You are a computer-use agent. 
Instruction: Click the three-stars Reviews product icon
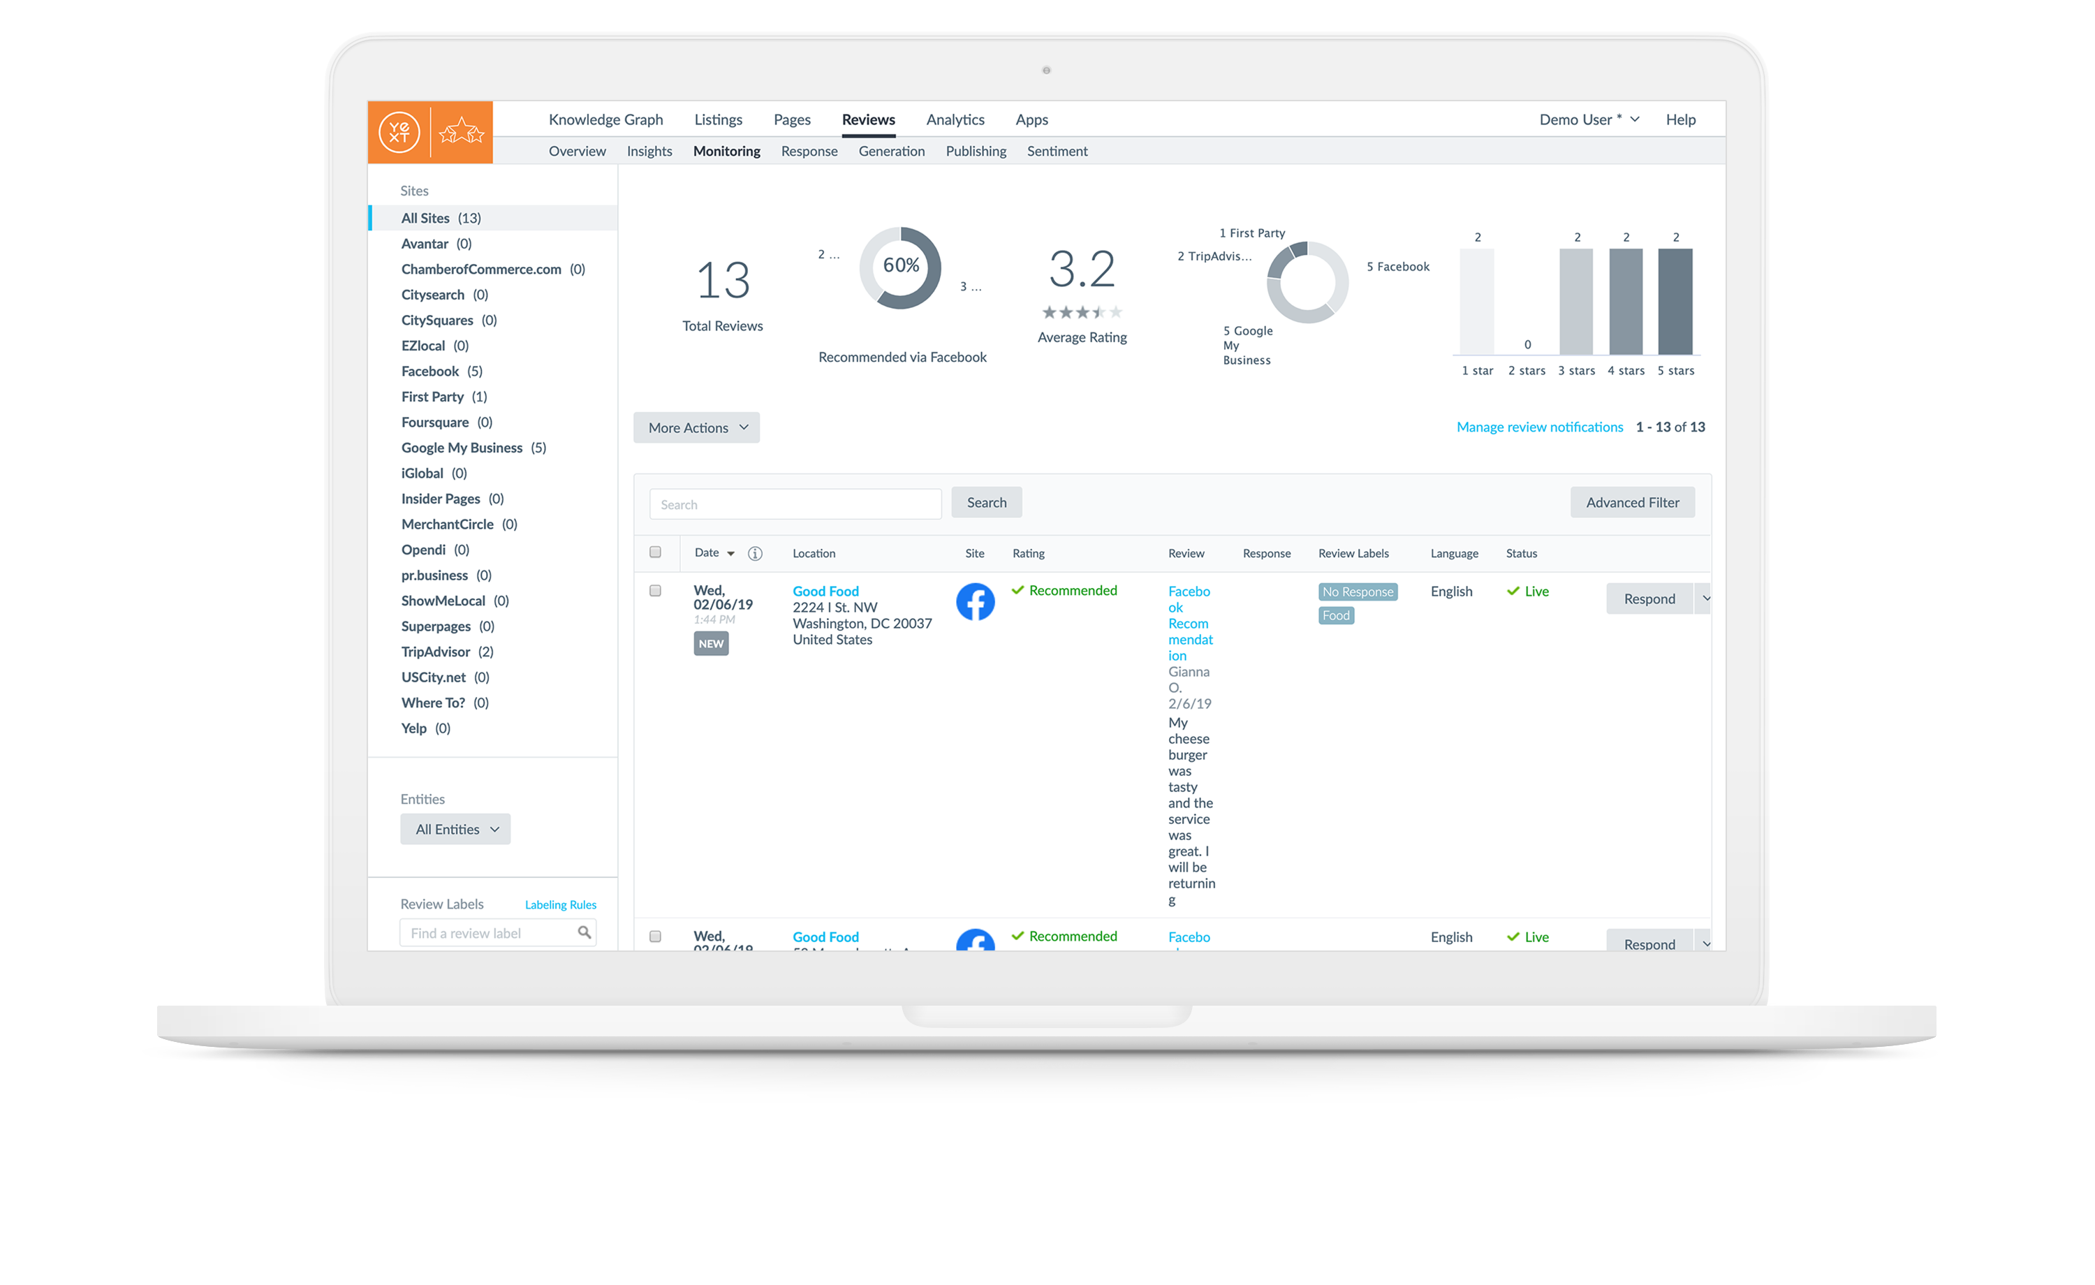click(462, 133)
